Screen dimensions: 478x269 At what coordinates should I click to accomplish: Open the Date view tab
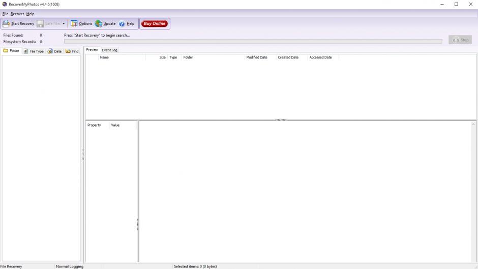point(54,51)
